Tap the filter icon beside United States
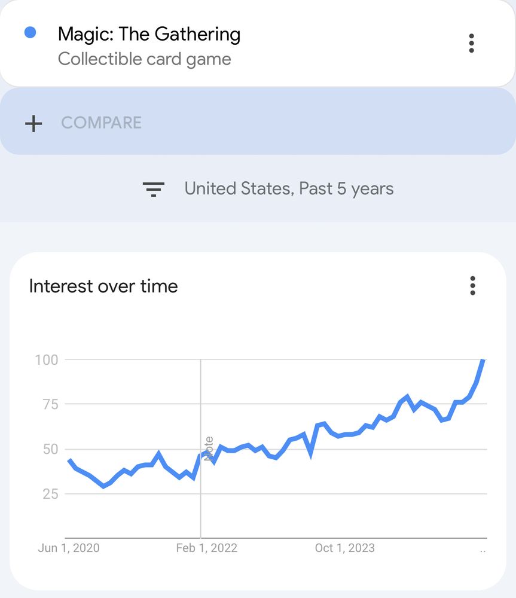Screen dimensions: 516x598 pyautogui.click(x=153, y=189)
